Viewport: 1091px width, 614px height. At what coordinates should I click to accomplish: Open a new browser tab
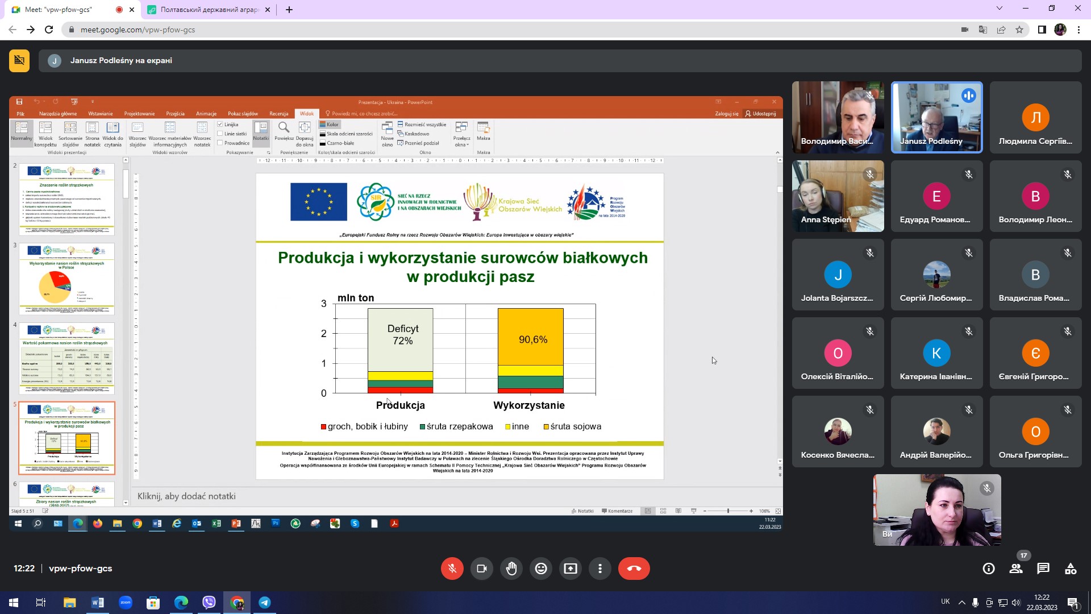[289, 10]
